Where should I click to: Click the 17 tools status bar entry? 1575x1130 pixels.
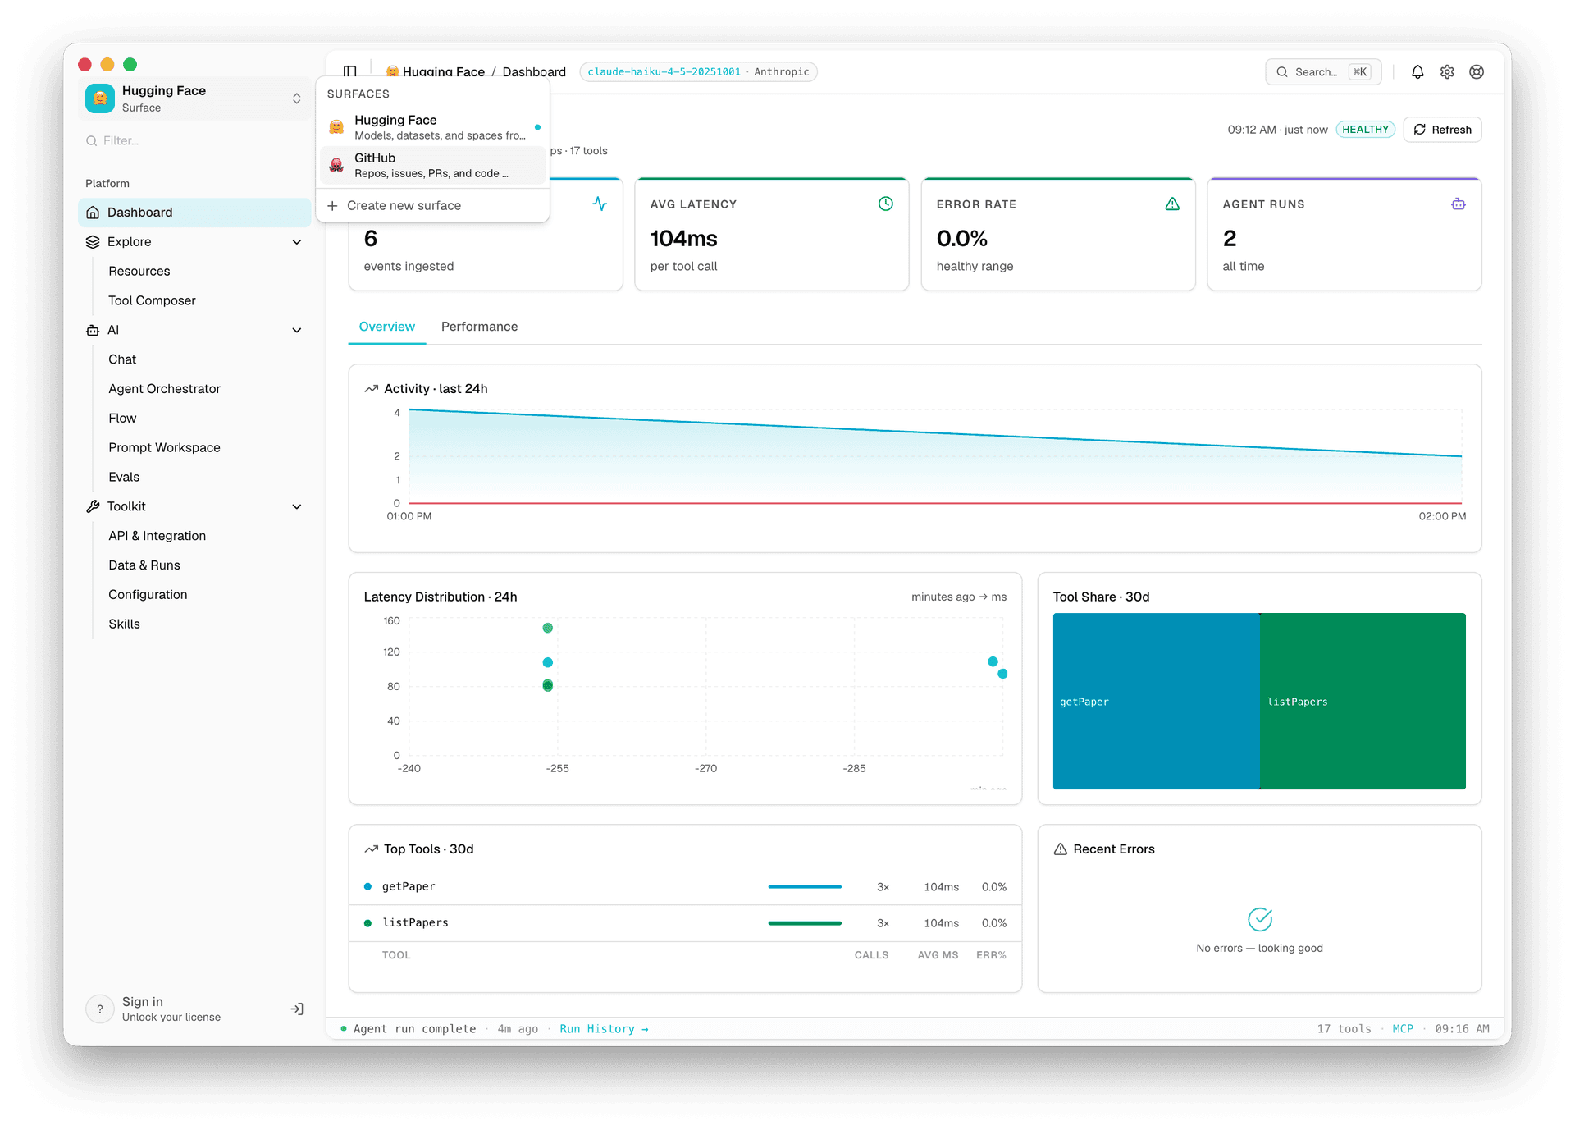coord(1344,1029)
